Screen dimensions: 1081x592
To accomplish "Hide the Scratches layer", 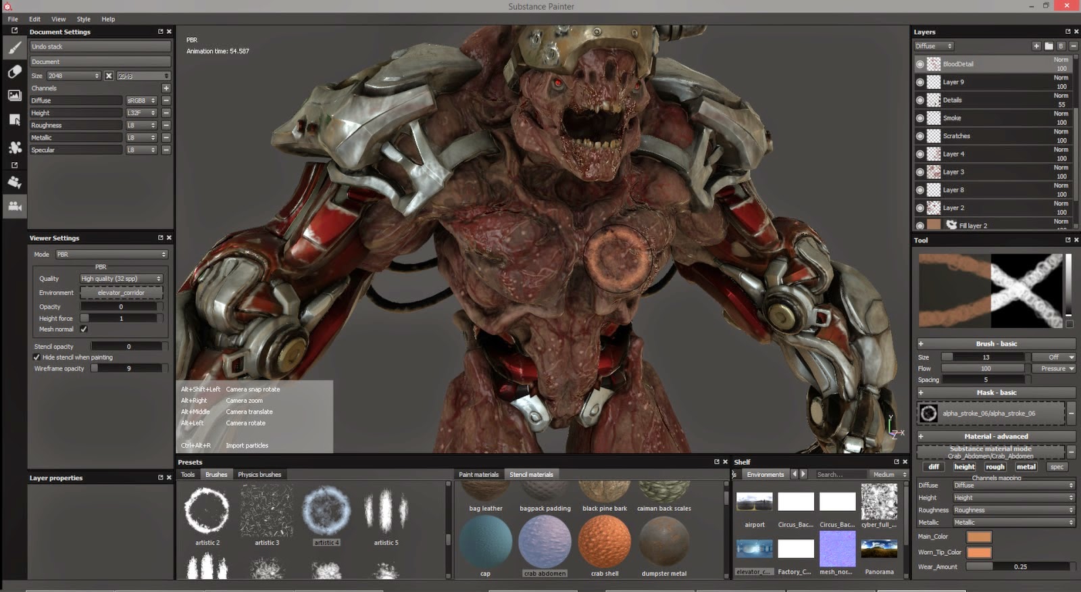I will click(x=920, y=136).
